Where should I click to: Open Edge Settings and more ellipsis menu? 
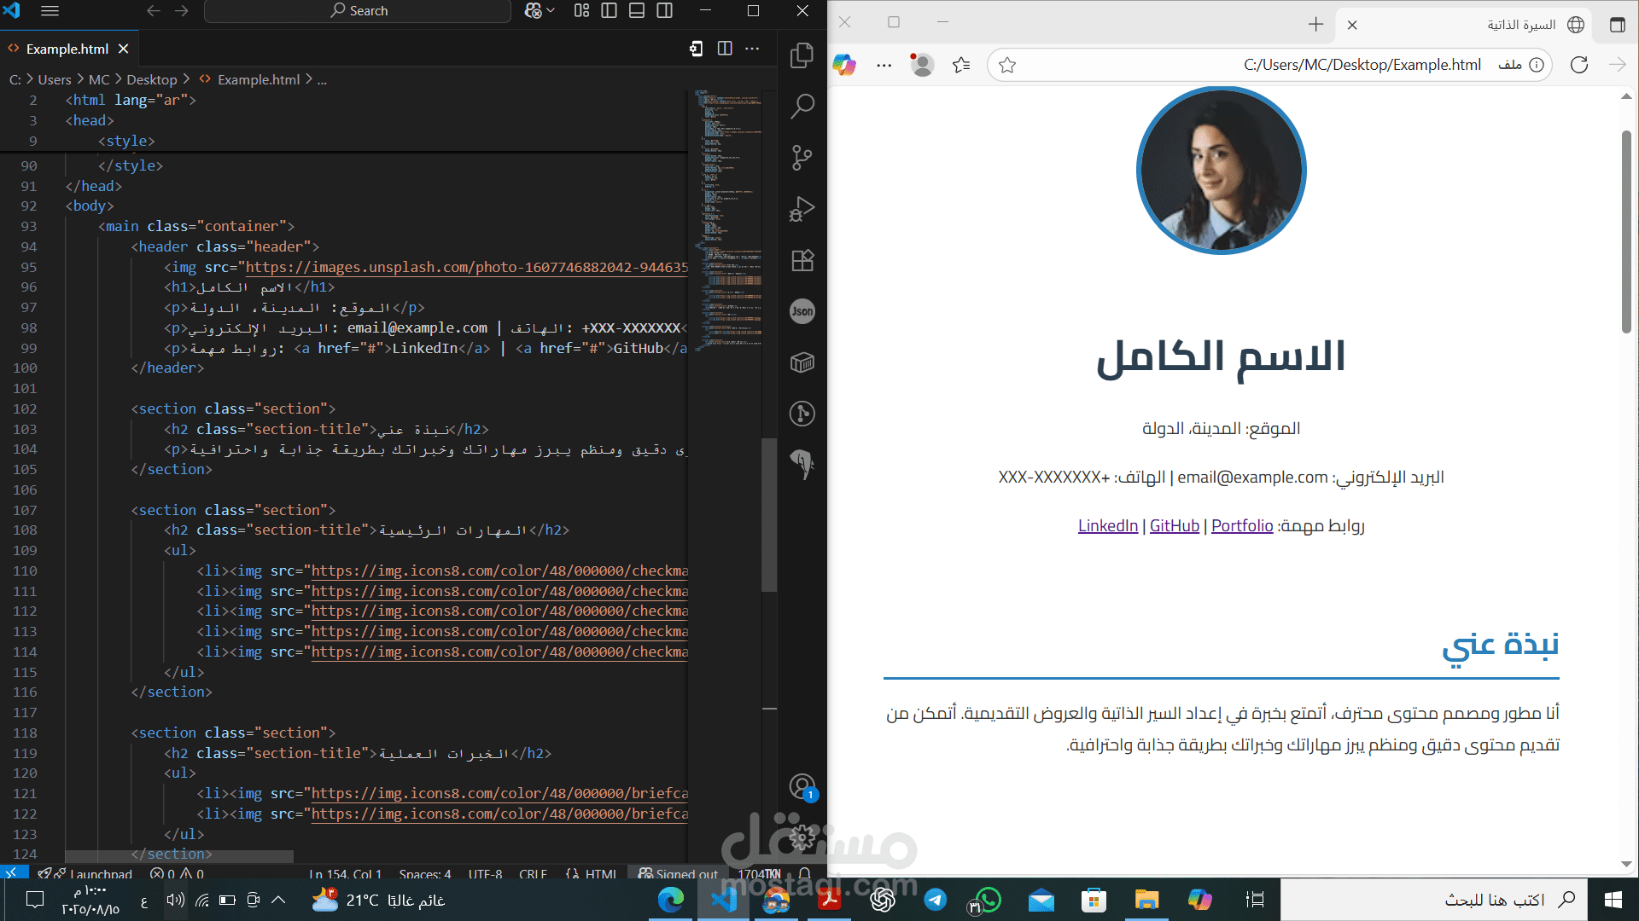(x=884, y=65)
